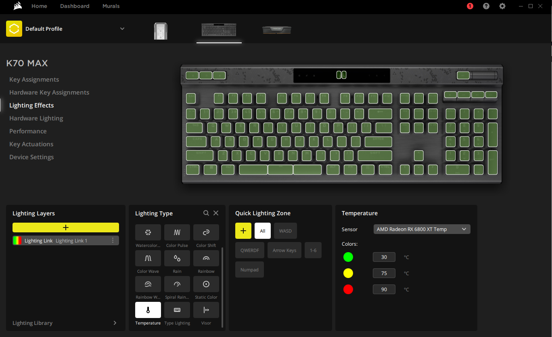The image size is (552, 337).
Task: Select the Spiral Rainbow lighting type
Action: click(x=177, y=284)
